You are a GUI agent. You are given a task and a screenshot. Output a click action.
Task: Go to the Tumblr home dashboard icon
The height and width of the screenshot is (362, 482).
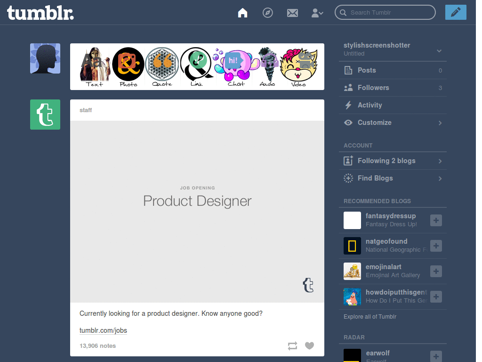pyautogui.click(x=242, y=13)
